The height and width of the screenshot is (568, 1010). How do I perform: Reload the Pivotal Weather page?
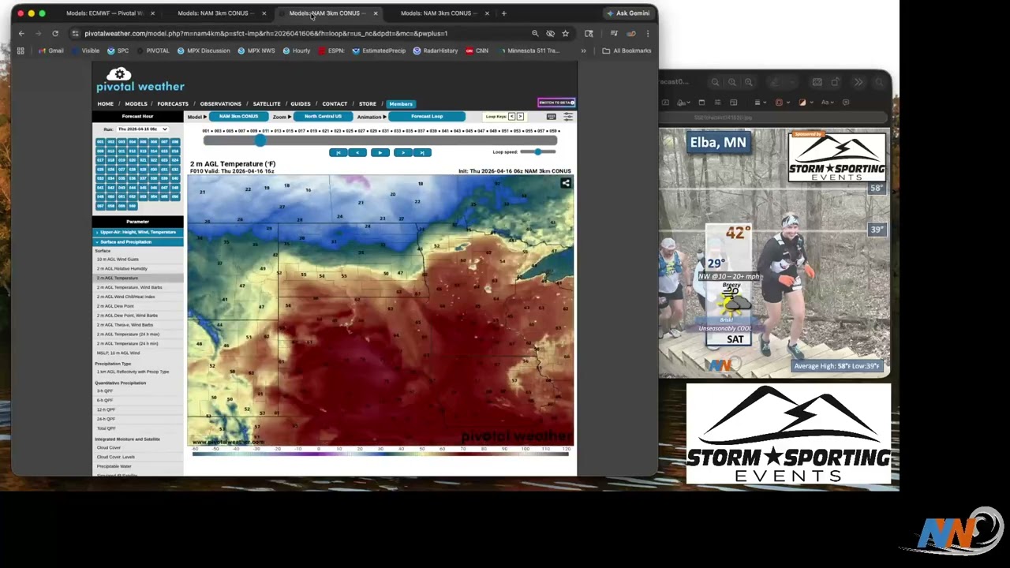click(x=55, y=34)
